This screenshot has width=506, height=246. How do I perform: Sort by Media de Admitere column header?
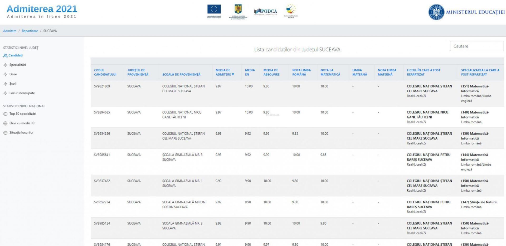click(225, 72)
